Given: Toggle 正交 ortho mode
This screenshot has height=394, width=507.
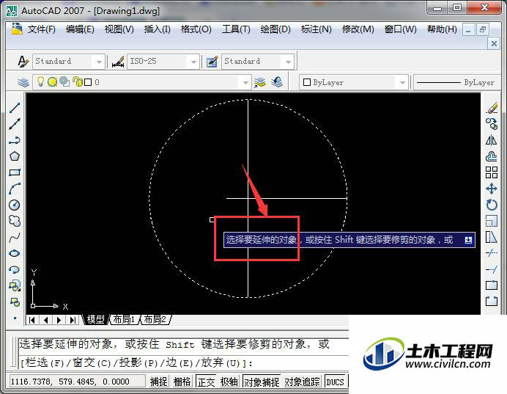Looking at the screenshot, I should click(x=206, y=382).
